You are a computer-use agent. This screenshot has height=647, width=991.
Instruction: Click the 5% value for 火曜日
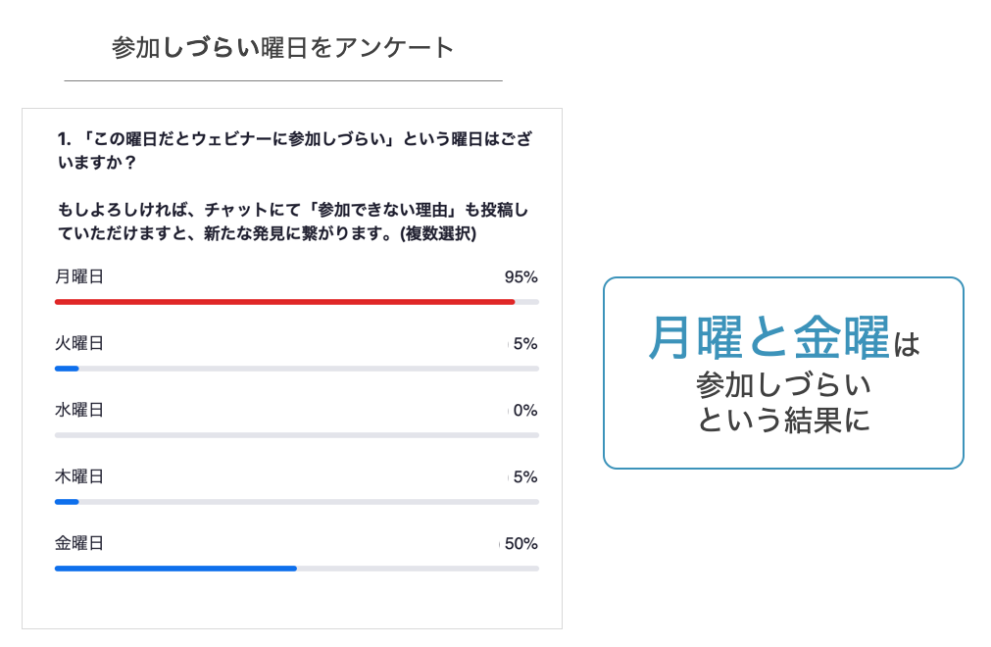pyautogui.click(x=525, y=344)
